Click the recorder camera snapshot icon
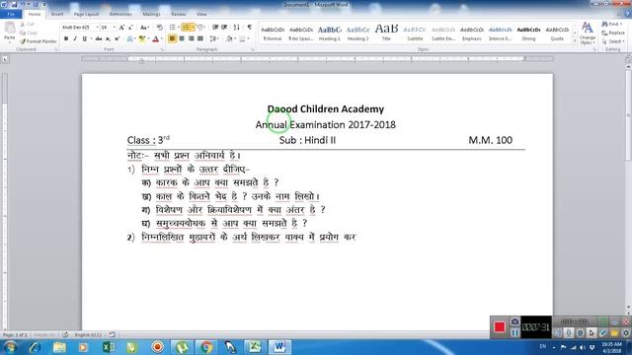This screenshot has height=355, width=632. coord(514,321)
